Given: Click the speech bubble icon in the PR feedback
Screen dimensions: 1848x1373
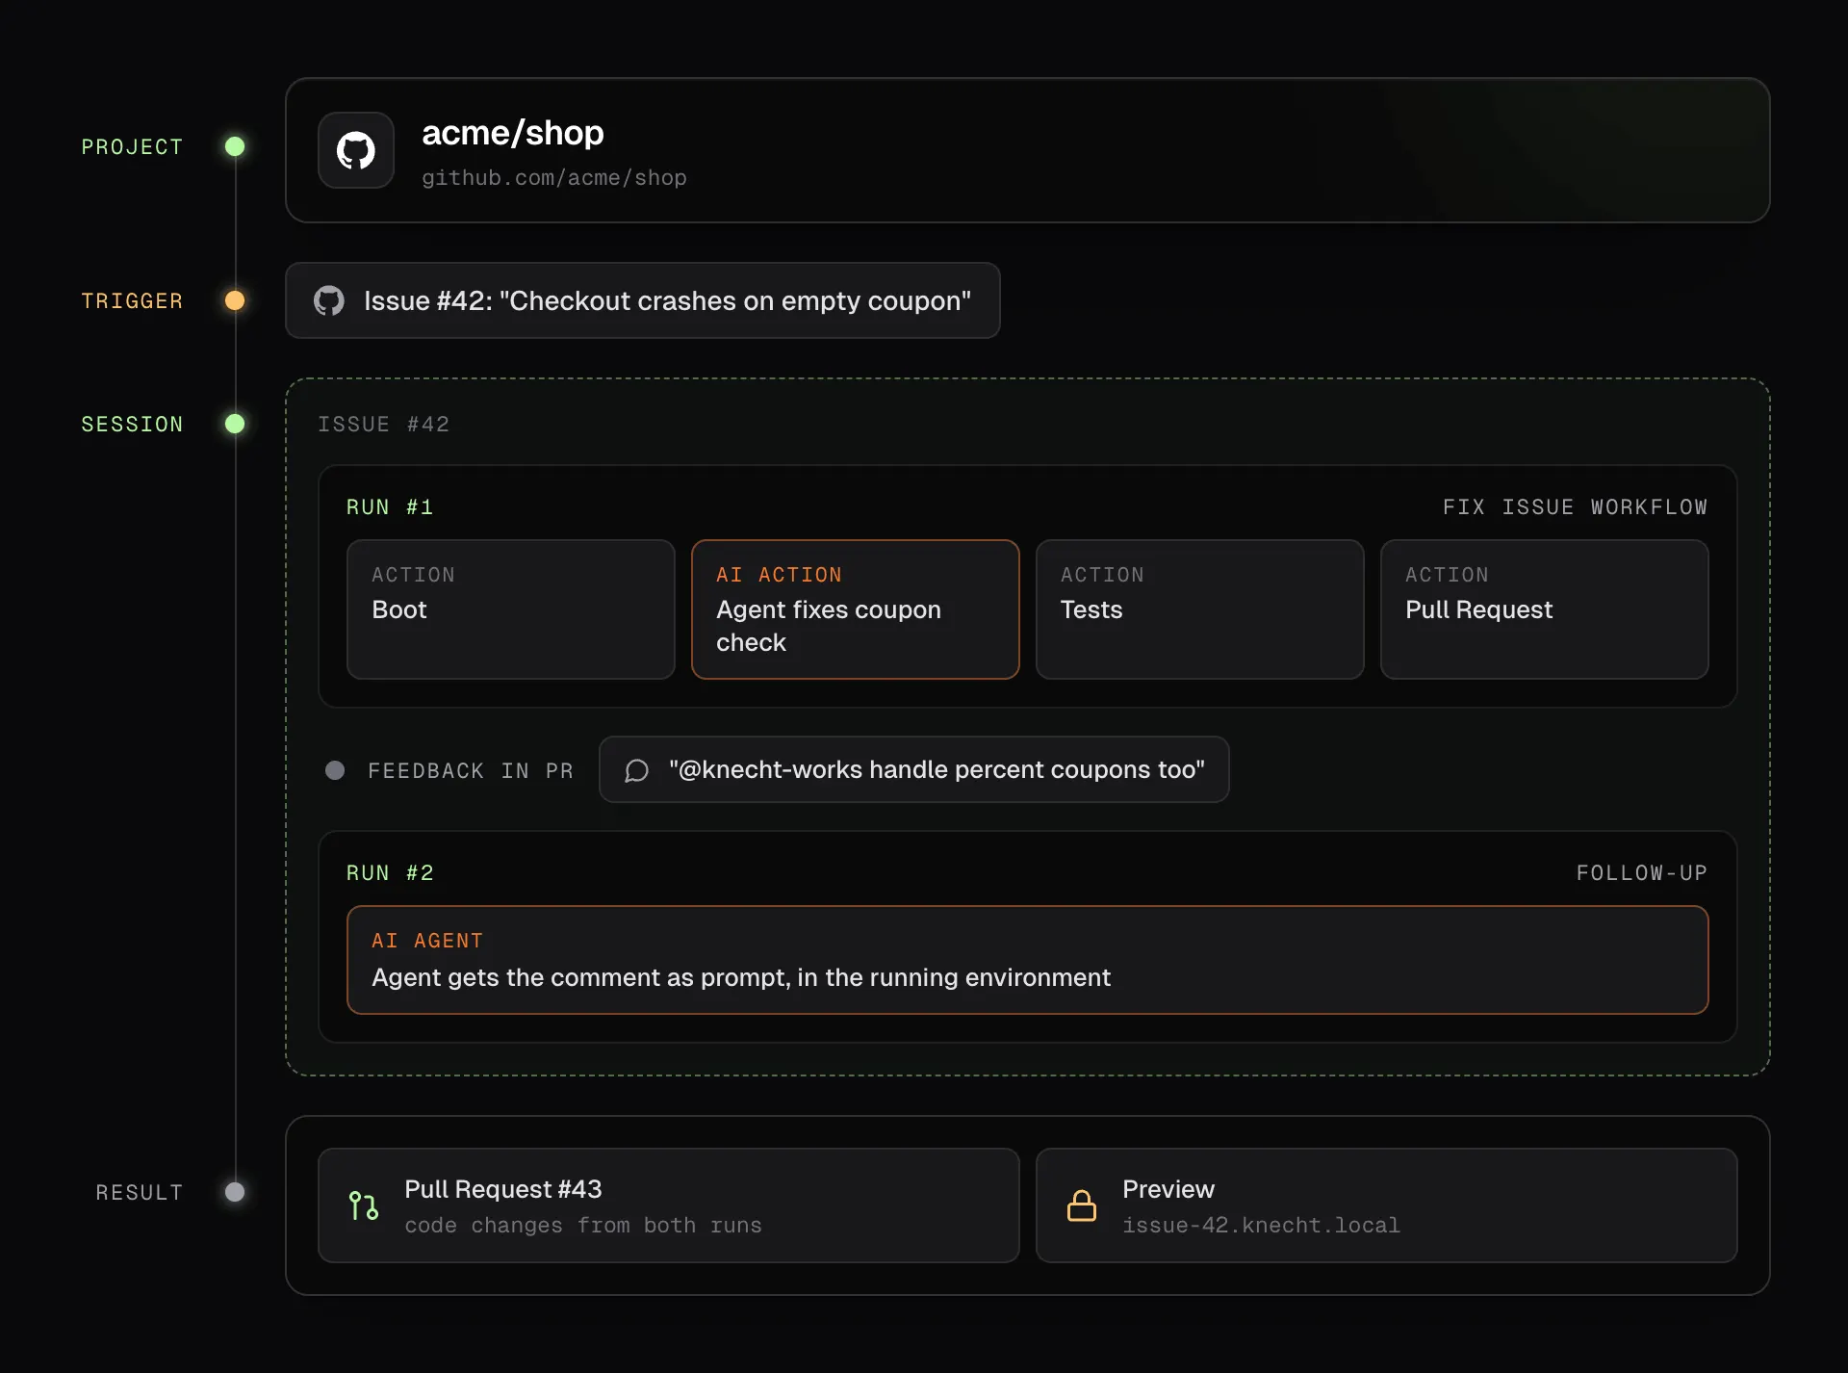Looking at the screenshot, I should click(636, 770).
